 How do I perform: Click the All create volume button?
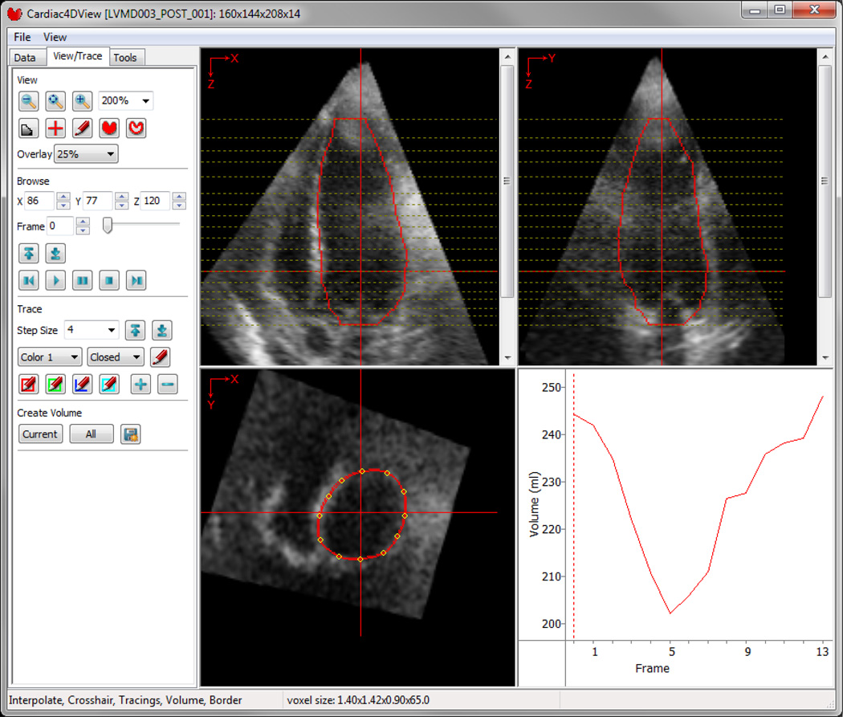[91, 434]
